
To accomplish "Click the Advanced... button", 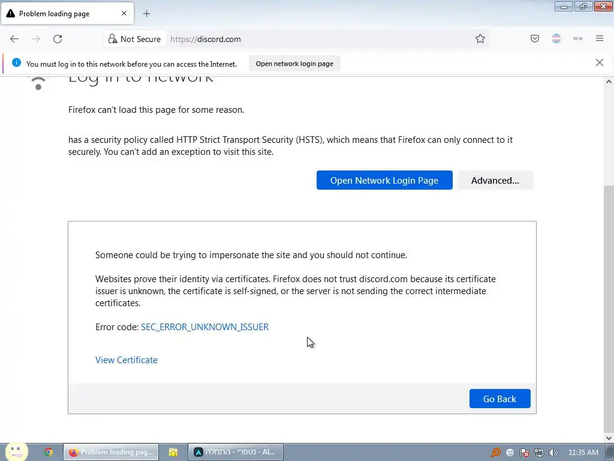I will coord(495,180).
